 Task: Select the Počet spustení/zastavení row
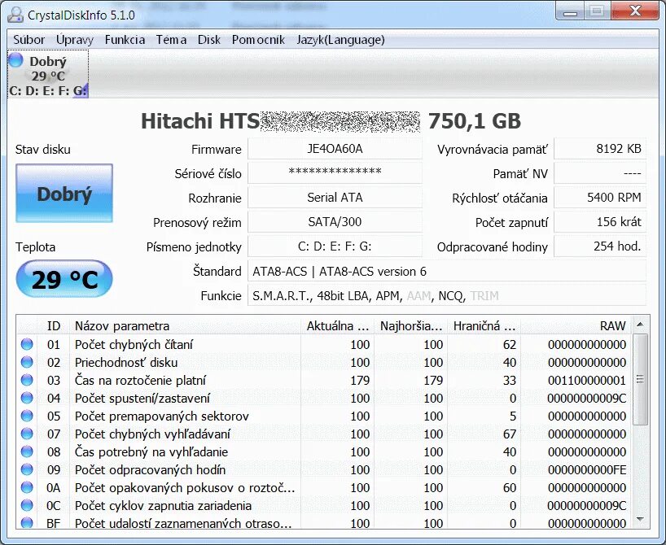[x=324, y=398]
